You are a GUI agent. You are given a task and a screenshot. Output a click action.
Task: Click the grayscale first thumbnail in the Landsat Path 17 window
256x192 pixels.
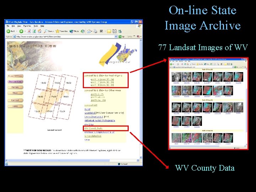176,77
